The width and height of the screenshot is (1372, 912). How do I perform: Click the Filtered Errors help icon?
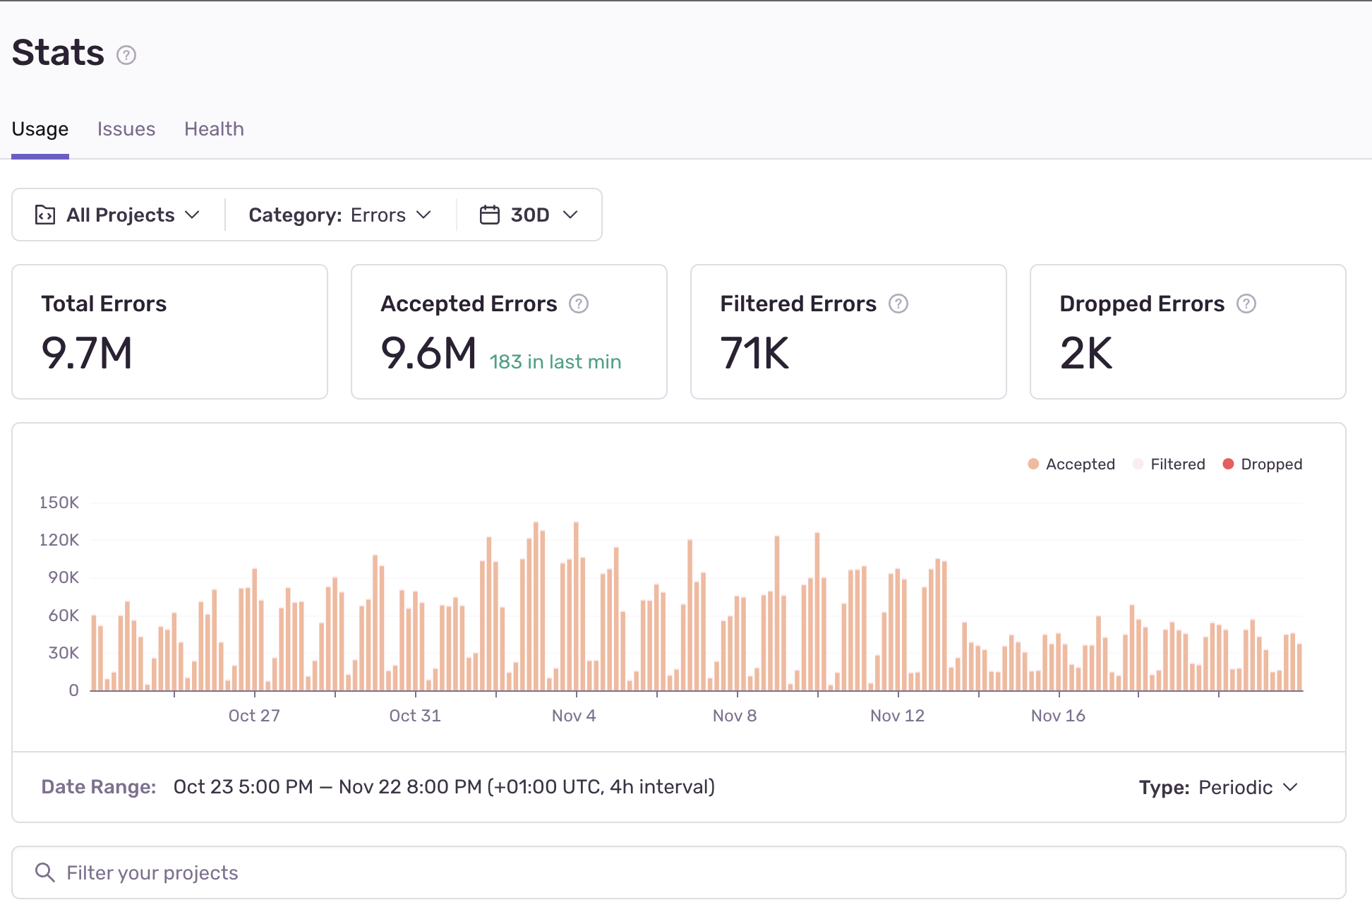(898, 304)
